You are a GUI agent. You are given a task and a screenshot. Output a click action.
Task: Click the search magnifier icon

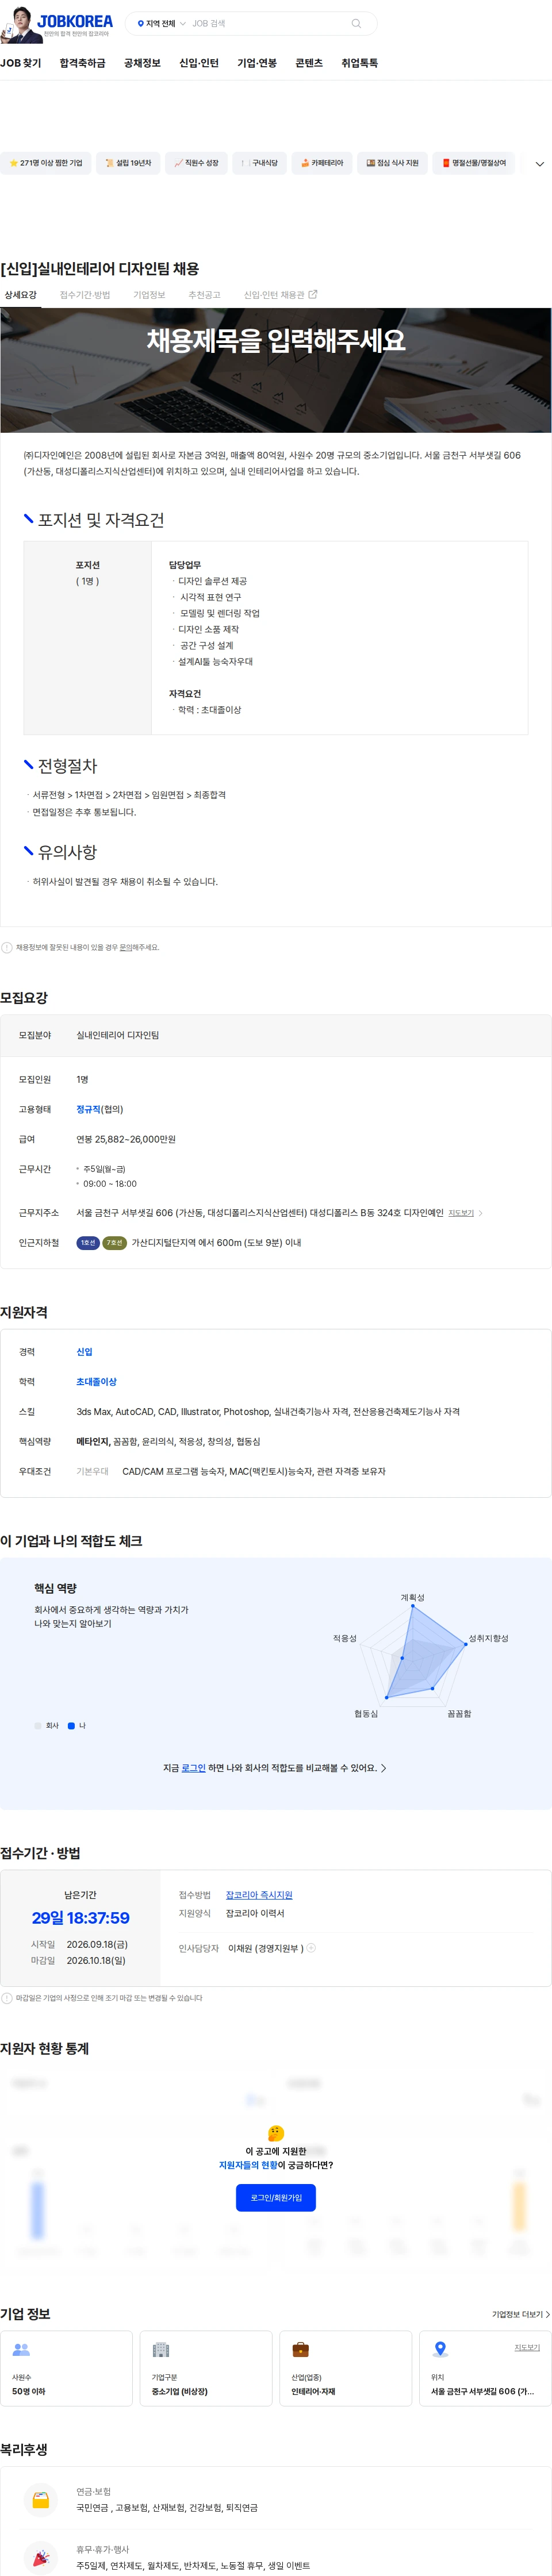click(356, 23)
